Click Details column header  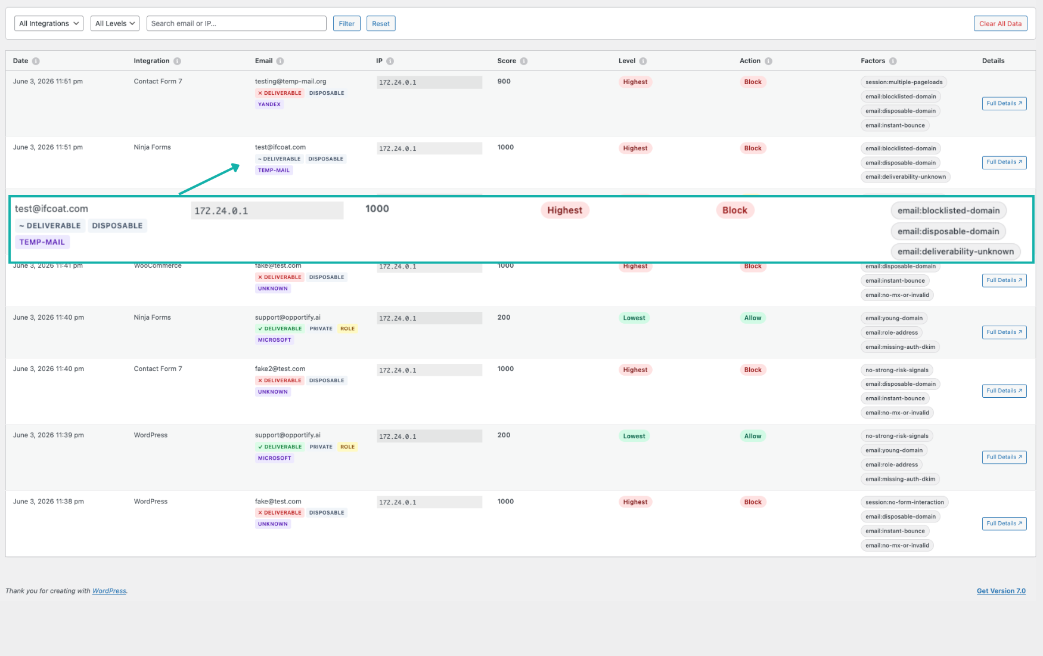[x=993, y=61]
